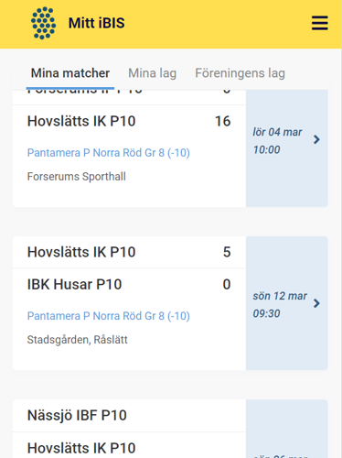Viewport: 342px width, 458px height.
Task: Click the Forserums Sporthall venue text
Action: pyautogui.click(x=77, y=177)
